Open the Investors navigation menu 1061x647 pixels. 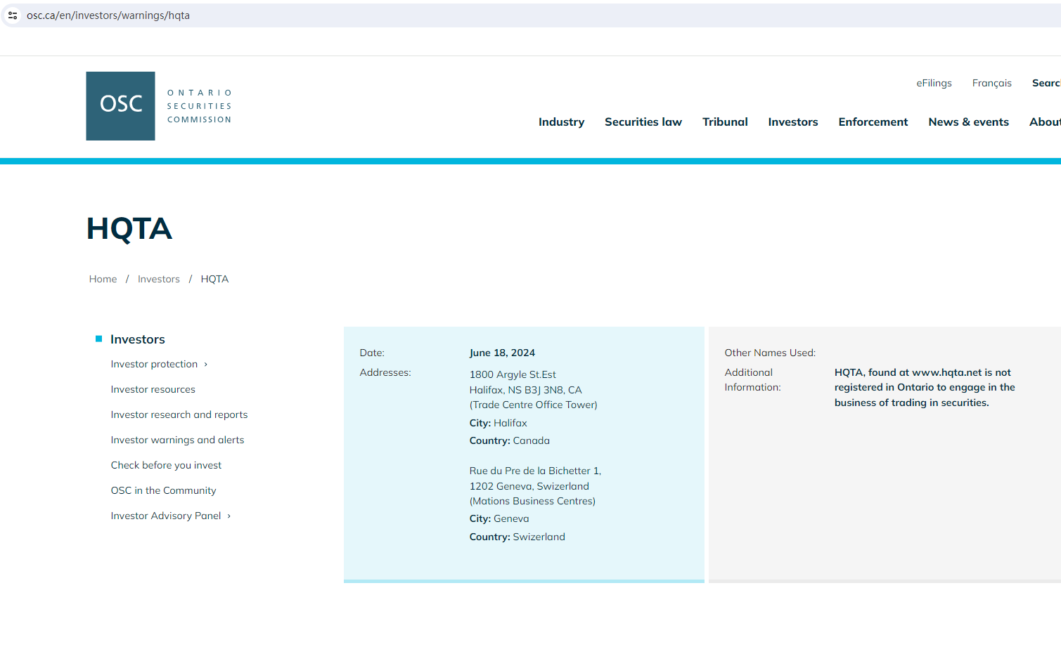tap(792, 122)
